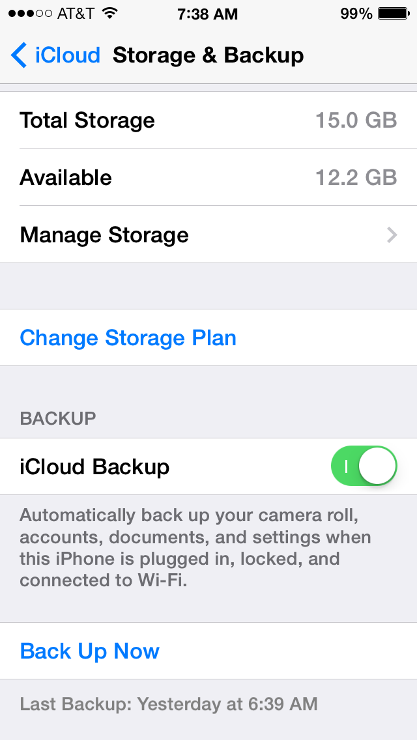Tap the Last Backup timestamp text
417x740 pixels.
pyautogui.click(x=169, y=704)
